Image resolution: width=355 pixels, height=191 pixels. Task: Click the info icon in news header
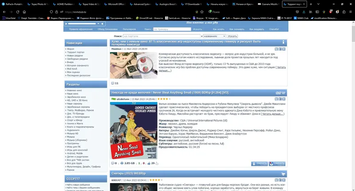283,42
